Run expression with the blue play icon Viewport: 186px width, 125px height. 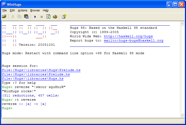click(x=35, y=17)
